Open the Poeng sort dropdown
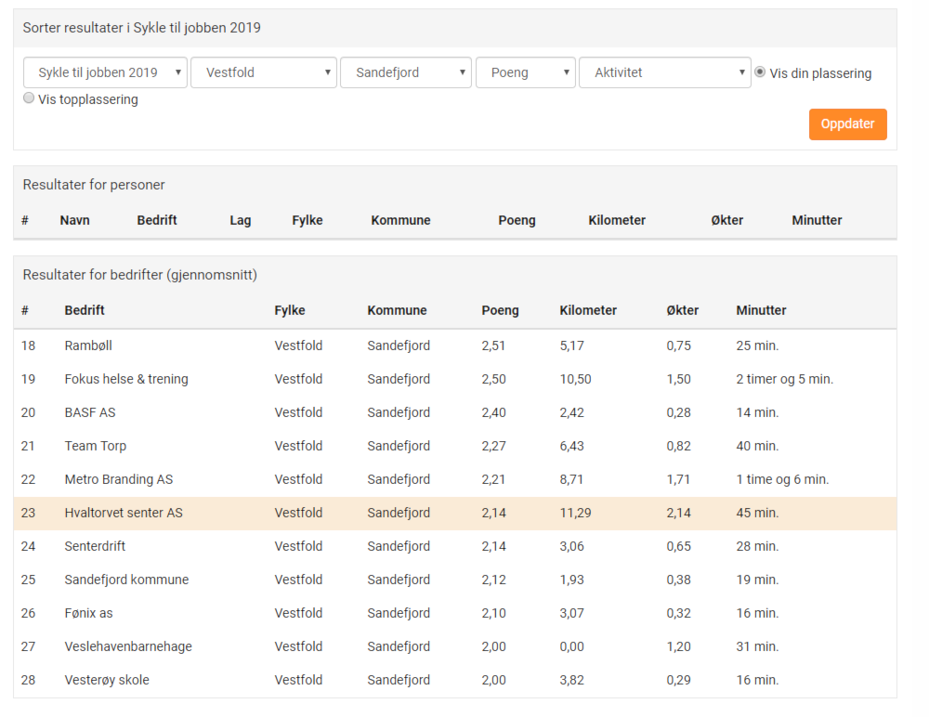The height and width of the screenshot is (717, 929). point(526,72)
